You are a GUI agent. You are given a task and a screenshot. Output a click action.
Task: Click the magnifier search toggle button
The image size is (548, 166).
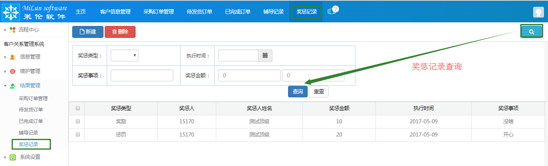(x=531, y=32)
